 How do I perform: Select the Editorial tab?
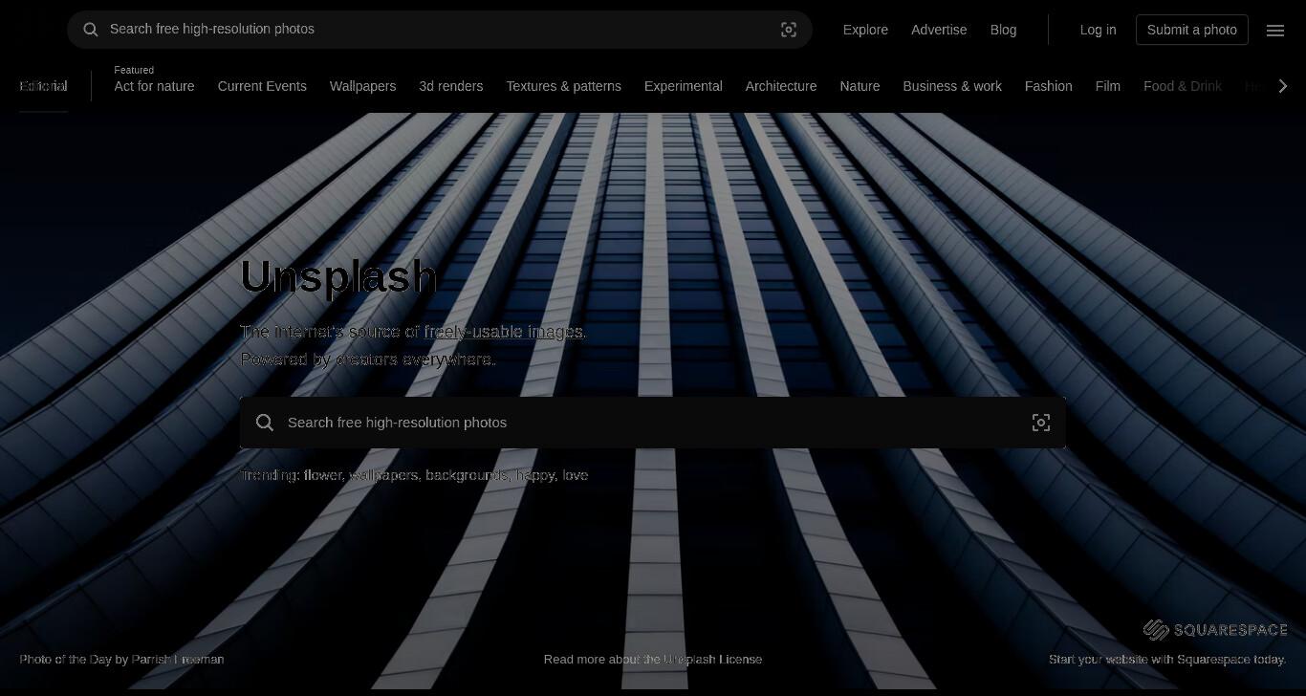click(43, 86)
